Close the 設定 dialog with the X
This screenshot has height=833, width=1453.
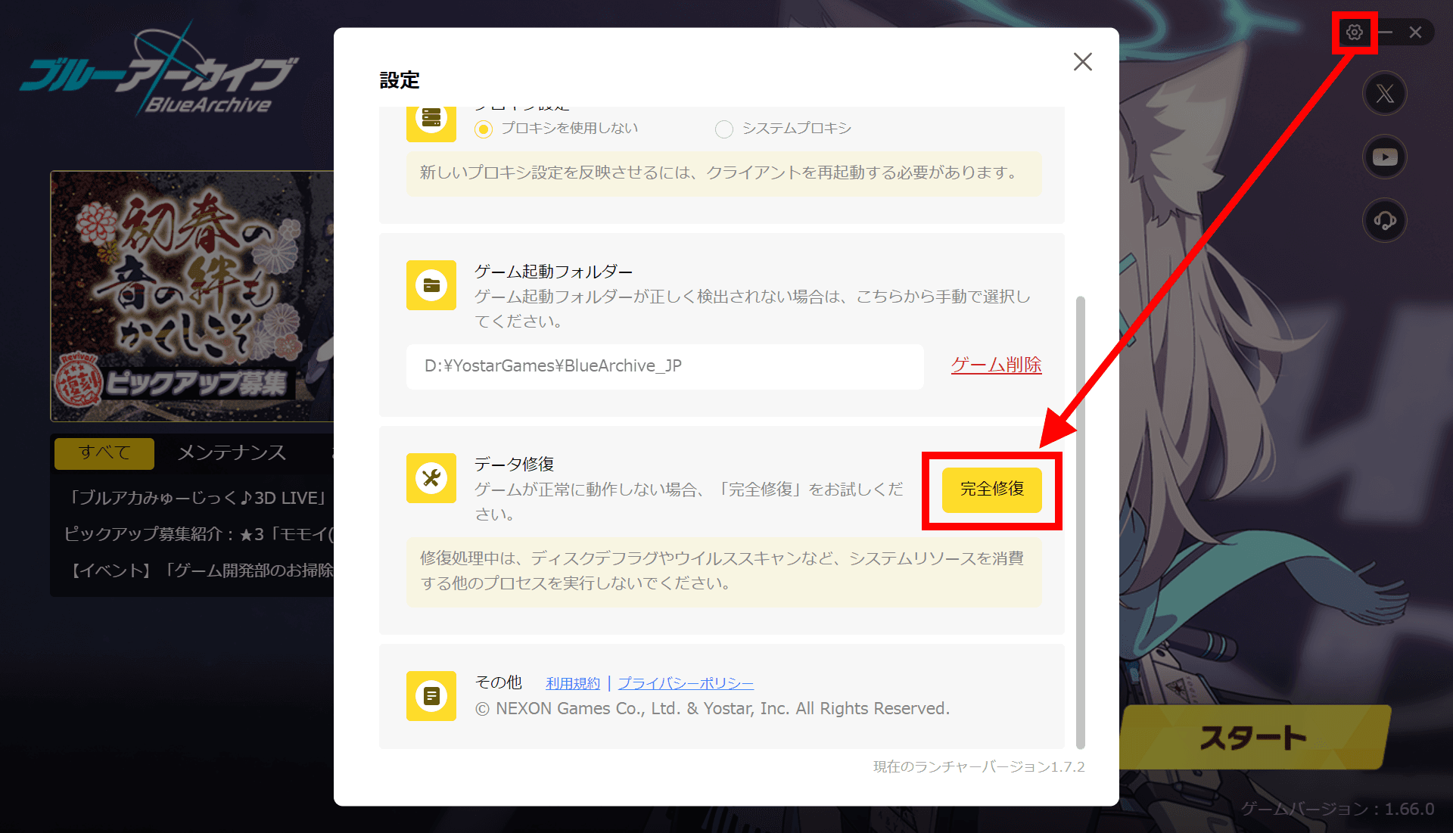[x=1083, y=62]
